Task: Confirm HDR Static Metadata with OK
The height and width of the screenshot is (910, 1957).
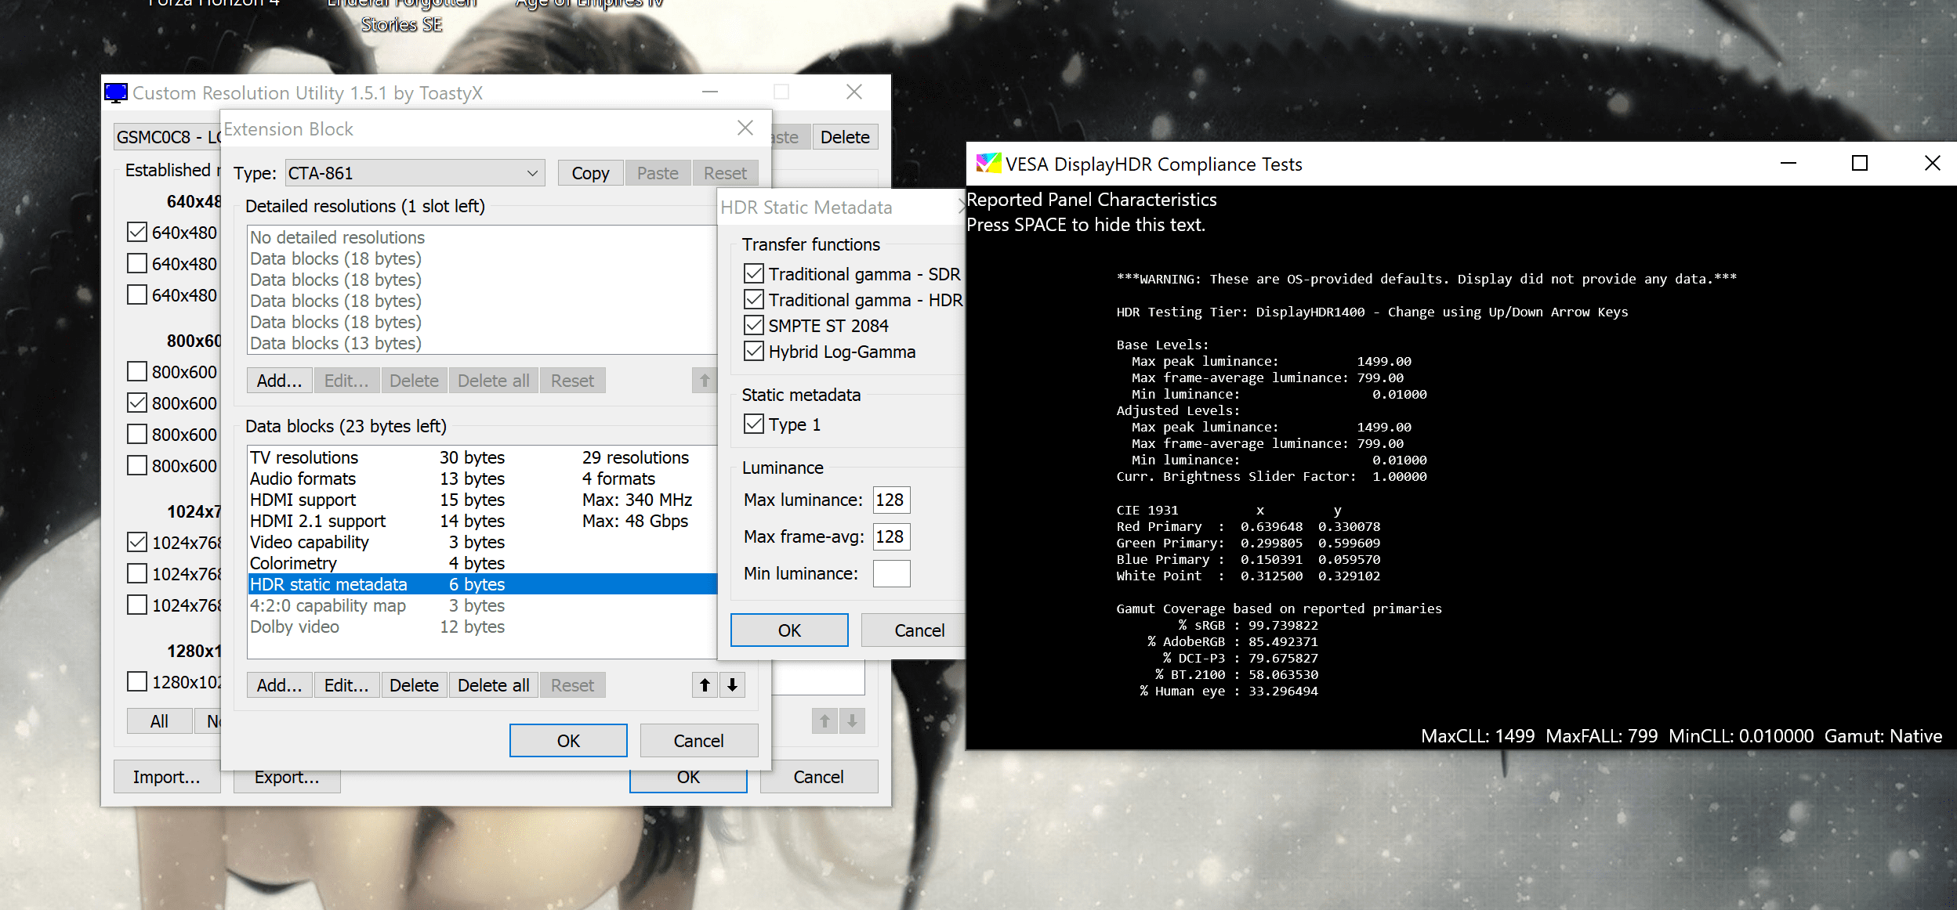Action: point(789,630)
